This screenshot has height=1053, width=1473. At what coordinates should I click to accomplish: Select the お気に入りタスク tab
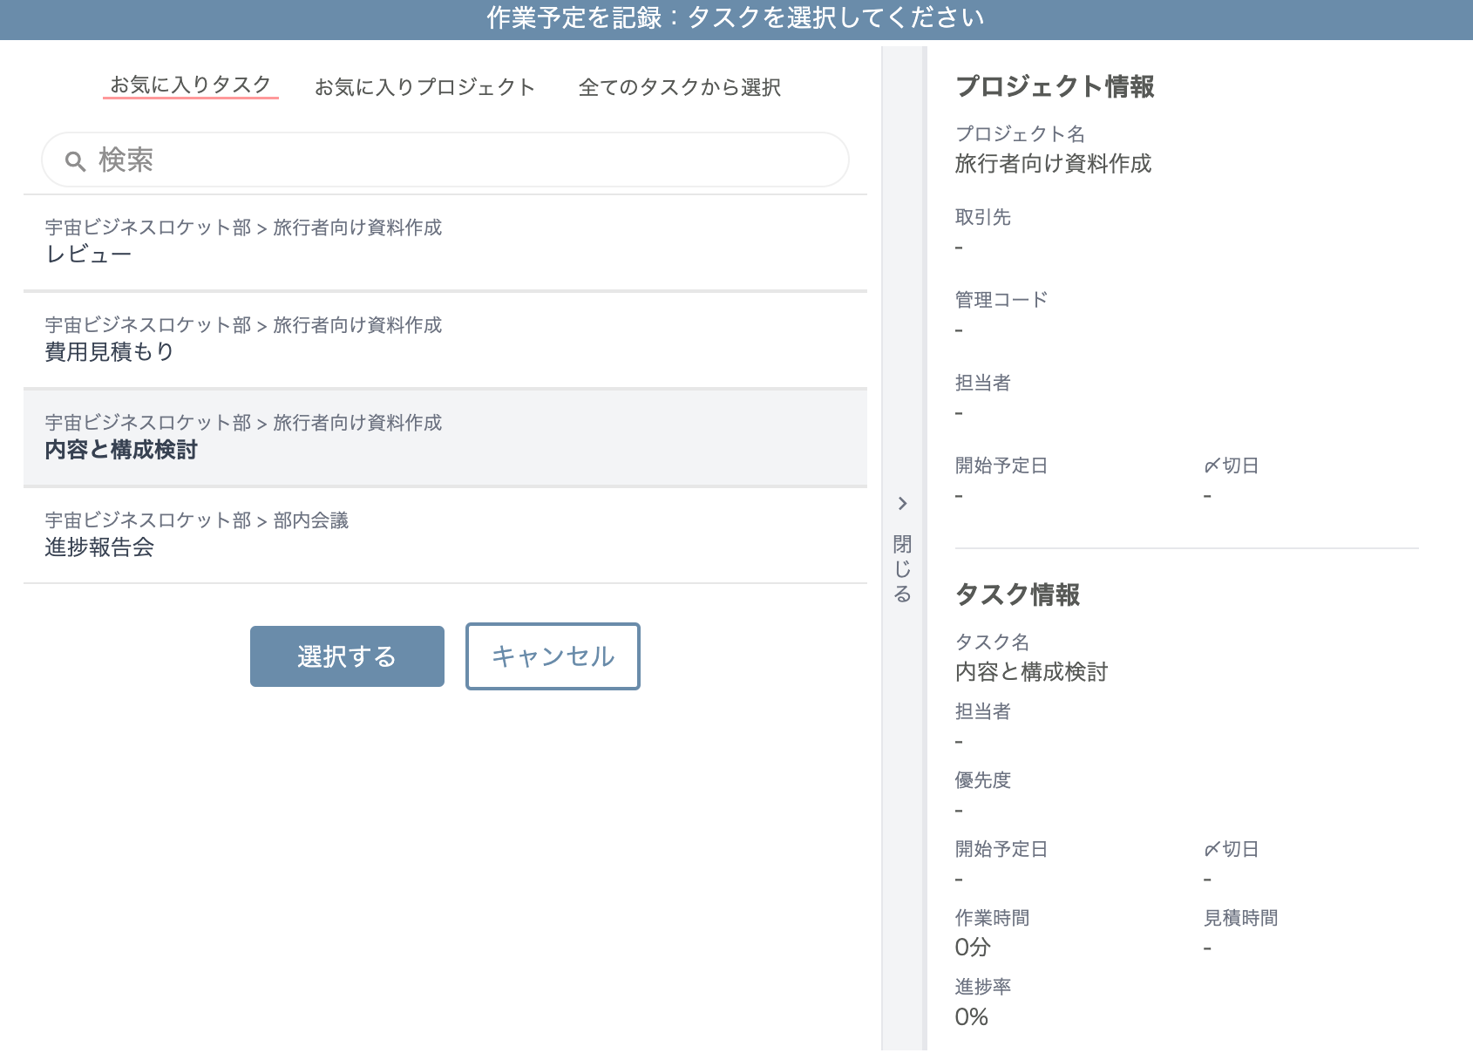190,86
